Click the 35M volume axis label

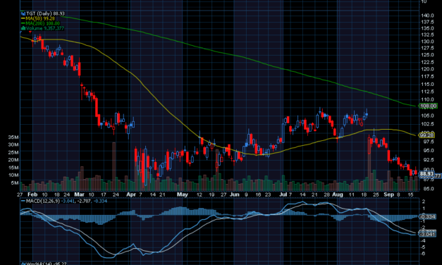13,137
